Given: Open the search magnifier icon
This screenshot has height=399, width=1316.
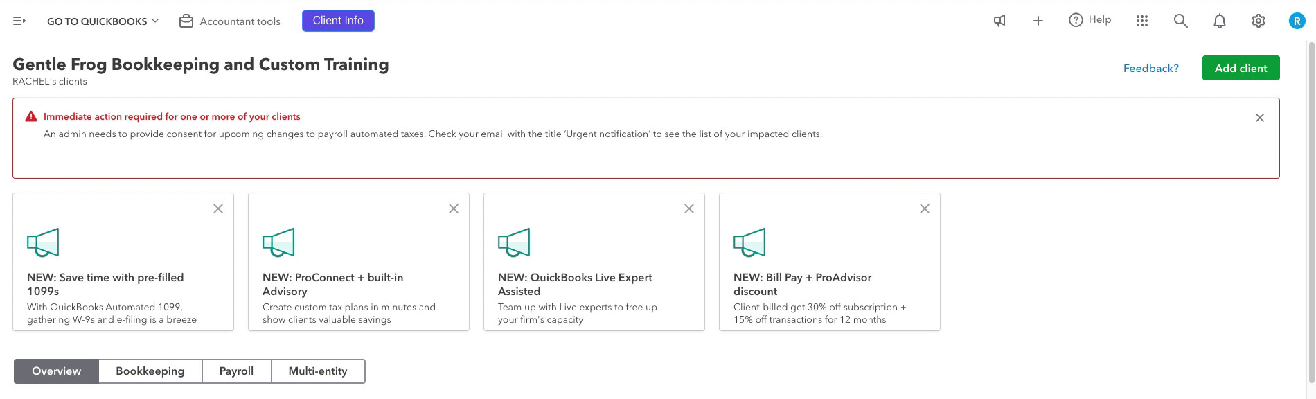Looking at the screenshot, I should [1181, 21].
